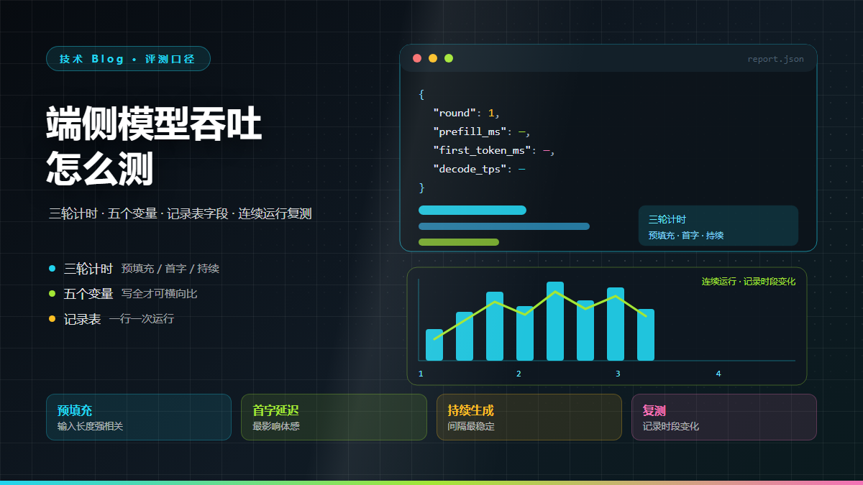Click the headline line 怎么测
The height and width of the screenshot is (485, 863).
tap(100, 169)
